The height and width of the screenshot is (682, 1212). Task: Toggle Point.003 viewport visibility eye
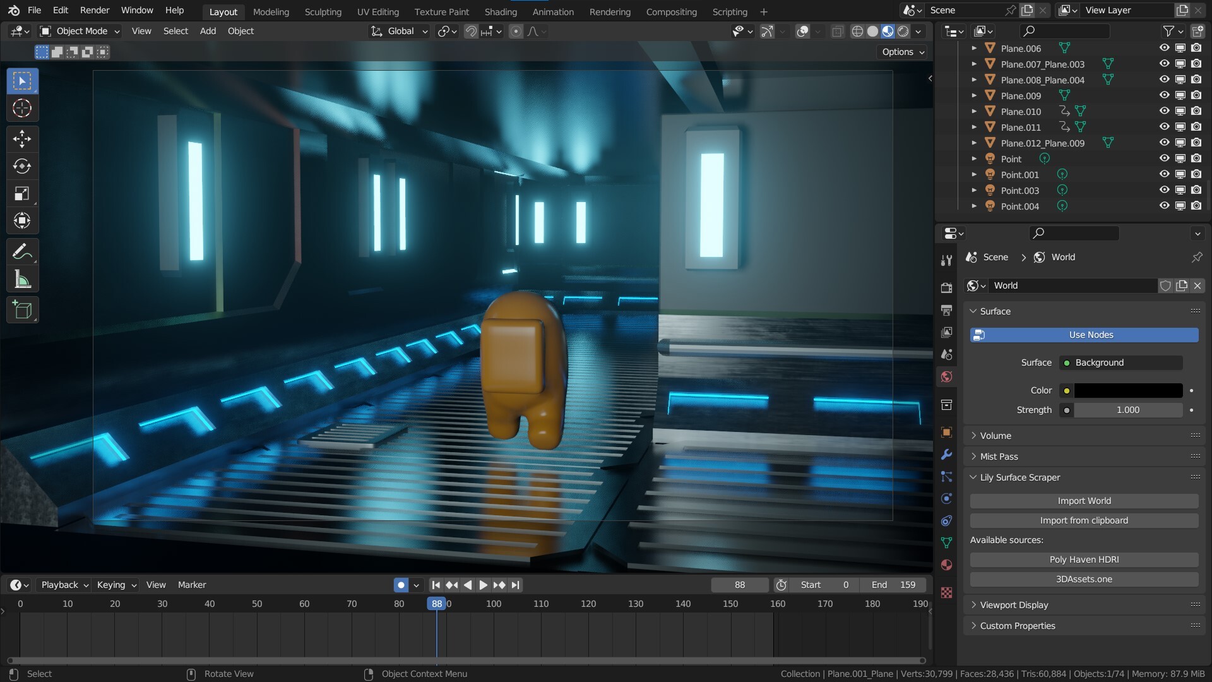coord(1164,190)
